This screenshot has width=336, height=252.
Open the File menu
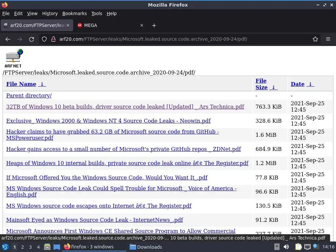tap(6, 13)
